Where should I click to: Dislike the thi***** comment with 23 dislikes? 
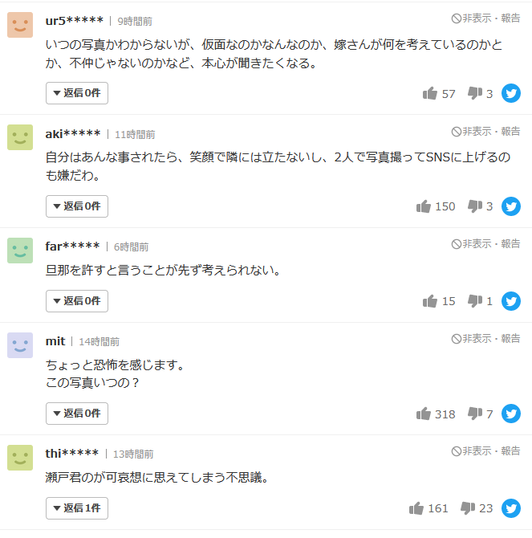click(468, 508)
